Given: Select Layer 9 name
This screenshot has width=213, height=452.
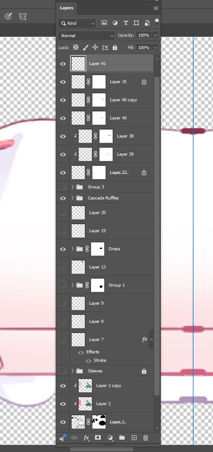Looking at the screenshot, I should [96, 303].
